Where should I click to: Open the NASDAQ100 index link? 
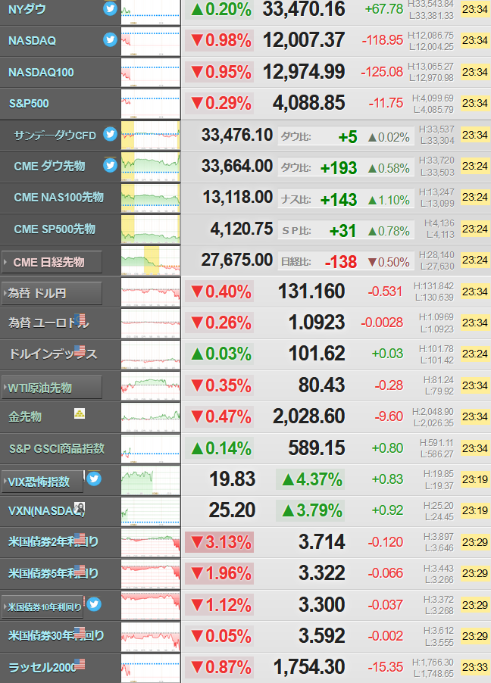41,72
